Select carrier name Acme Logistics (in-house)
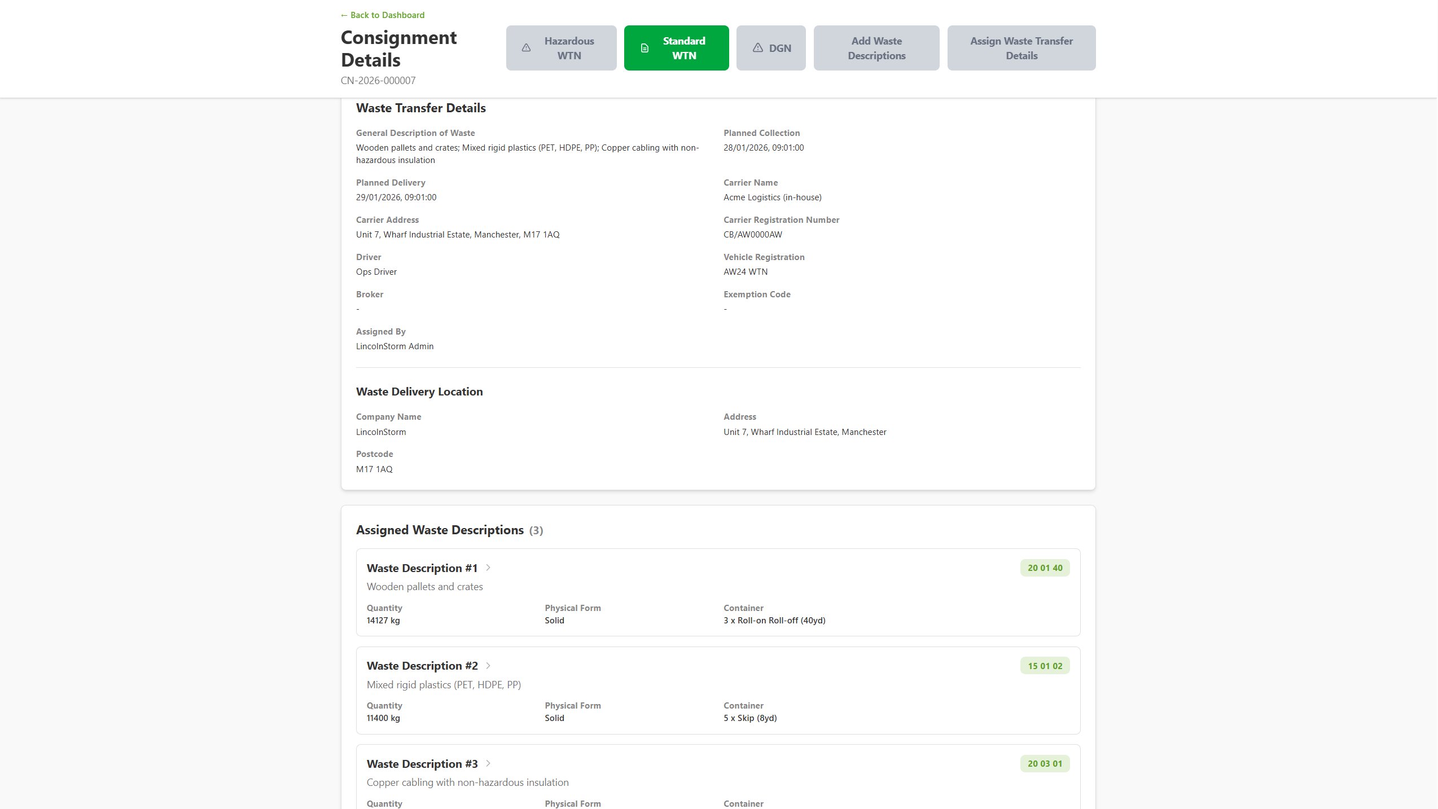Viewport: 1438px width, 809px height. coord(773,197)
